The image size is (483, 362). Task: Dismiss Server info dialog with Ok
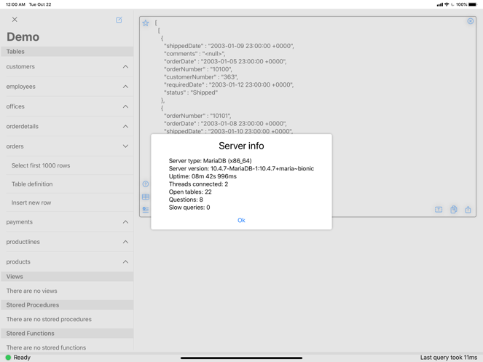click(x=241, y=220)
